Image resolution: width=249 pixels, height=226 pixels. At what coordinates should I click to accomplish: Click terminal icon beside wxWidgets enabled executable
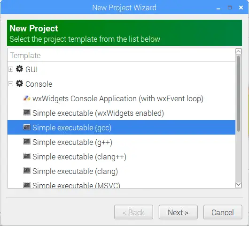26,113
